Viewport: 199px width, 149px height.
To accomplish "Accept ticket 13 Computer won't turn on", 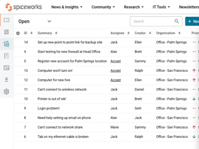I will [x=116, y=71].
